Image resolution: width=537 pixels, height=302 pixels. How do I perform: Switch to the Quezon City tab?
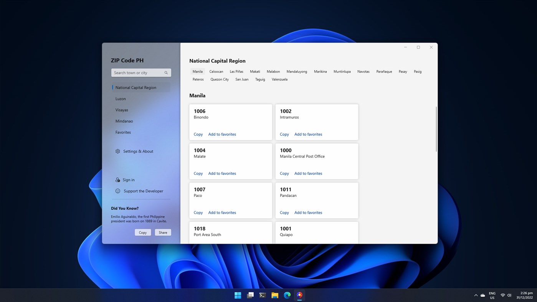pos(219,79)
